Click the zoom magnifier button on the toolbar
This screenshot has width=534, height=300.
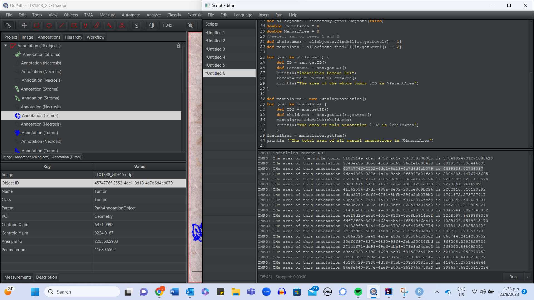point(190,25)
